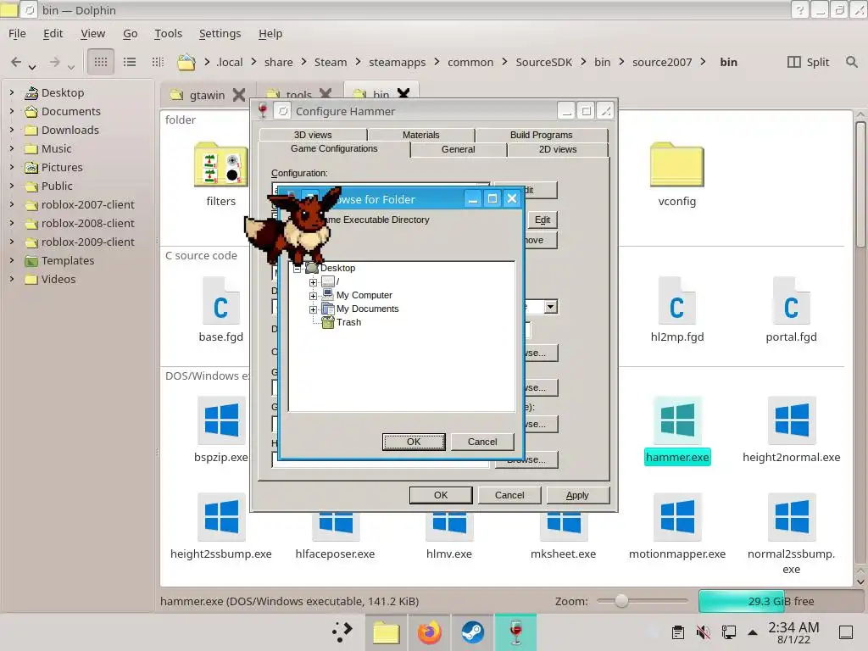Switch to 3D views tab
The width and height of the screenshot is (868, 651).
point(313,135)
